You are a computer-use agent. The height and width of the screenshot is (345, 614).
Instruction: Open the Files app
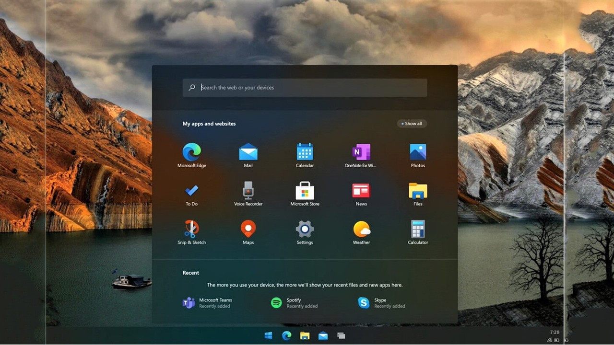(x=417, y=190)
